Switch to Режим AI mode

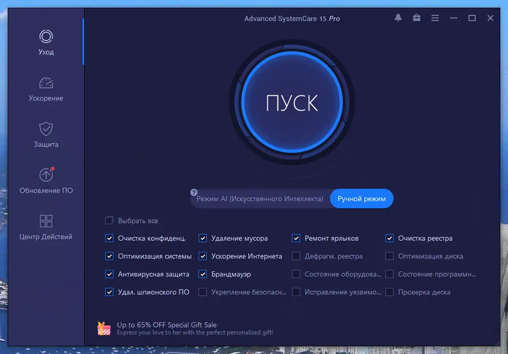(260, 199)
